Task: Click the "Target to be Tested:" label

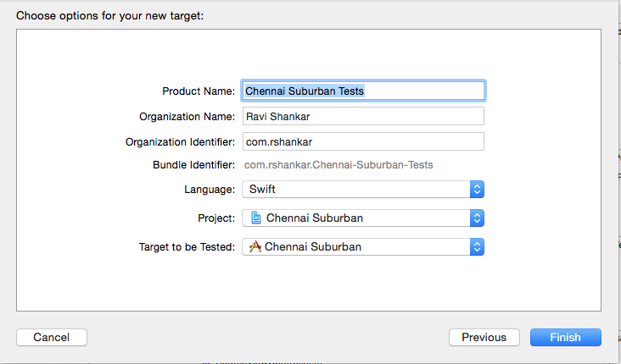Action: tap(187, 247)
